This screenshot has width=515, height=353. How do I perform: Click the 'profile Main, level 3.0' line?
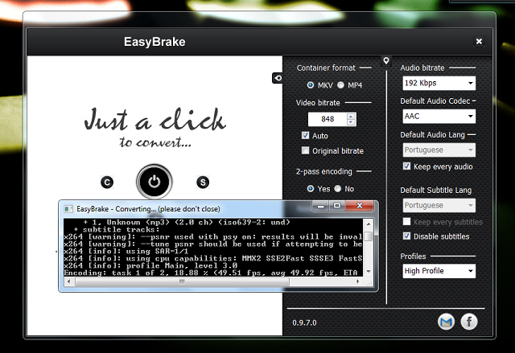(x=150, y=265)
